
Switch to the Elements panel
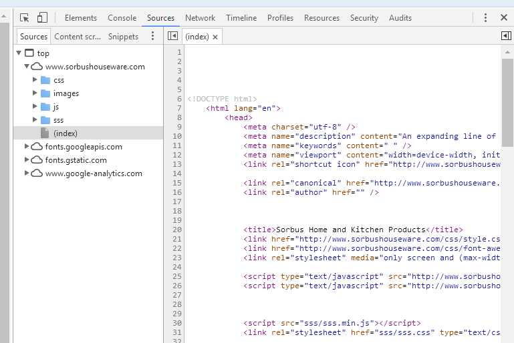[81, 18]
